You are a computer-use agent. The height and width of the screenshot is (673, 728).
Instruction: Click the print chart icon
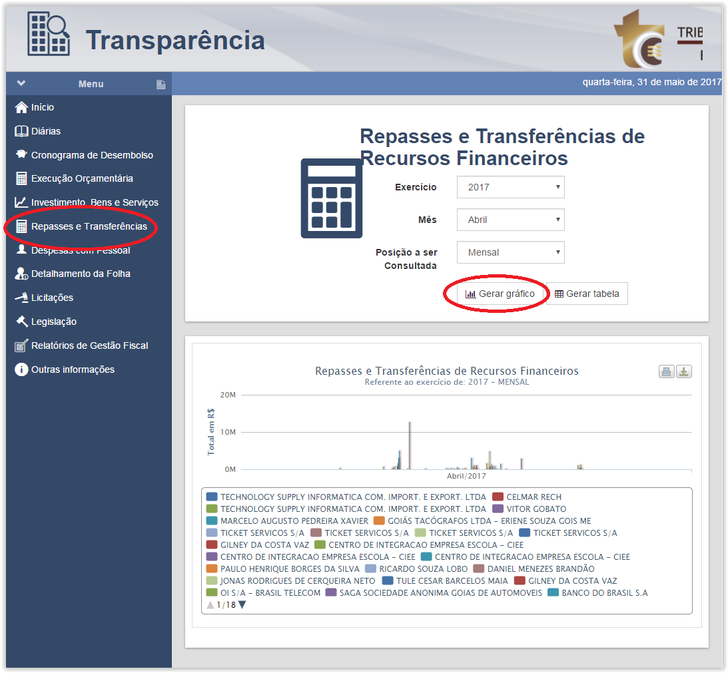pyautogui.click(x=666, y=372)
